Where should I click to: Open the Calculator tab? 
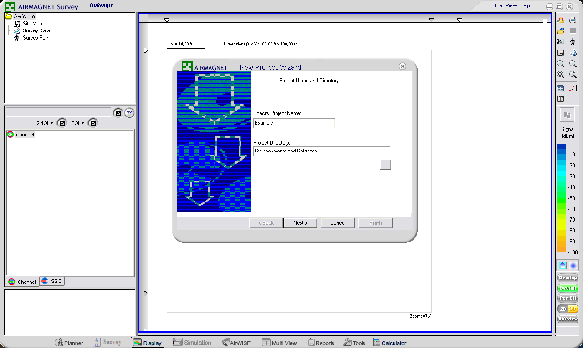pyautogui.click(x=390, y=343)
